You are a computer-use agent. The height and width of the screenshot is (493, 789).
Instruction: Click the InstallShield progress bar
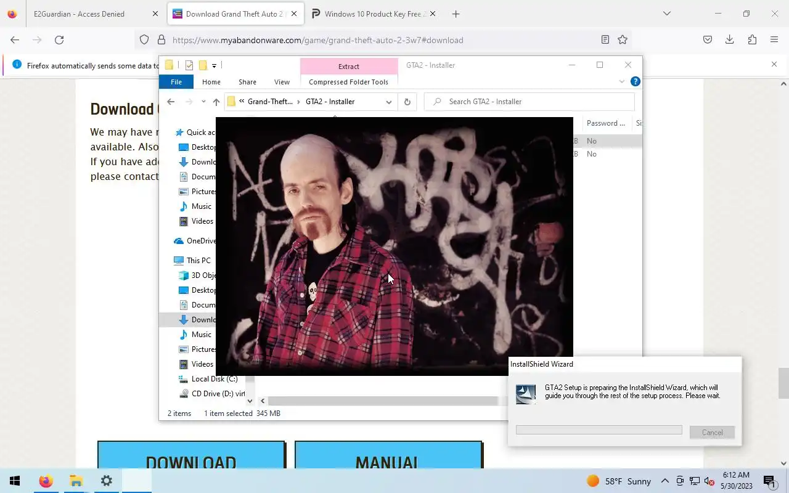pyautogui.click(x=599, y=430)
